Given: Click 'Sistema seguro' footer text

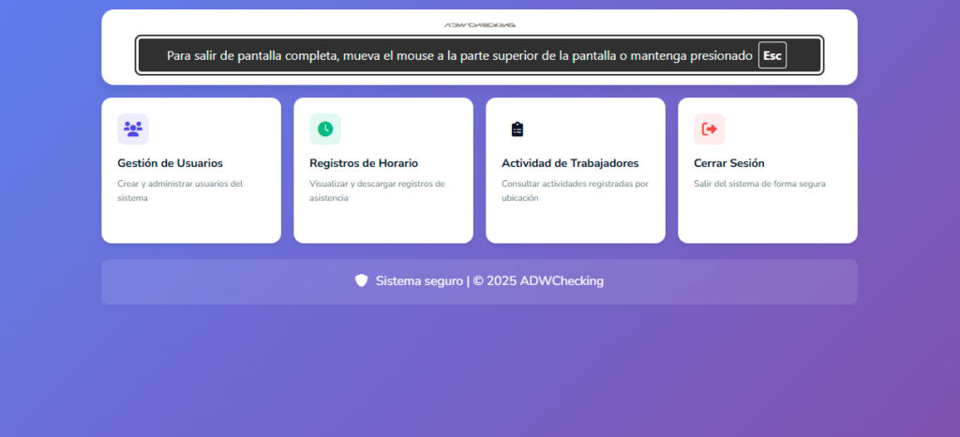Looking at the screenshot, I should (x=419, y=281).
